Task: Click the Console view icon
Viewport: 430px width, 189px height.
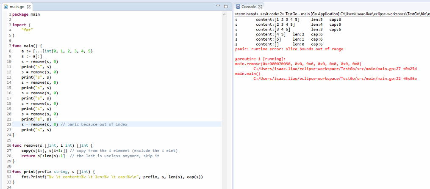Action: [x=238, y=7]
